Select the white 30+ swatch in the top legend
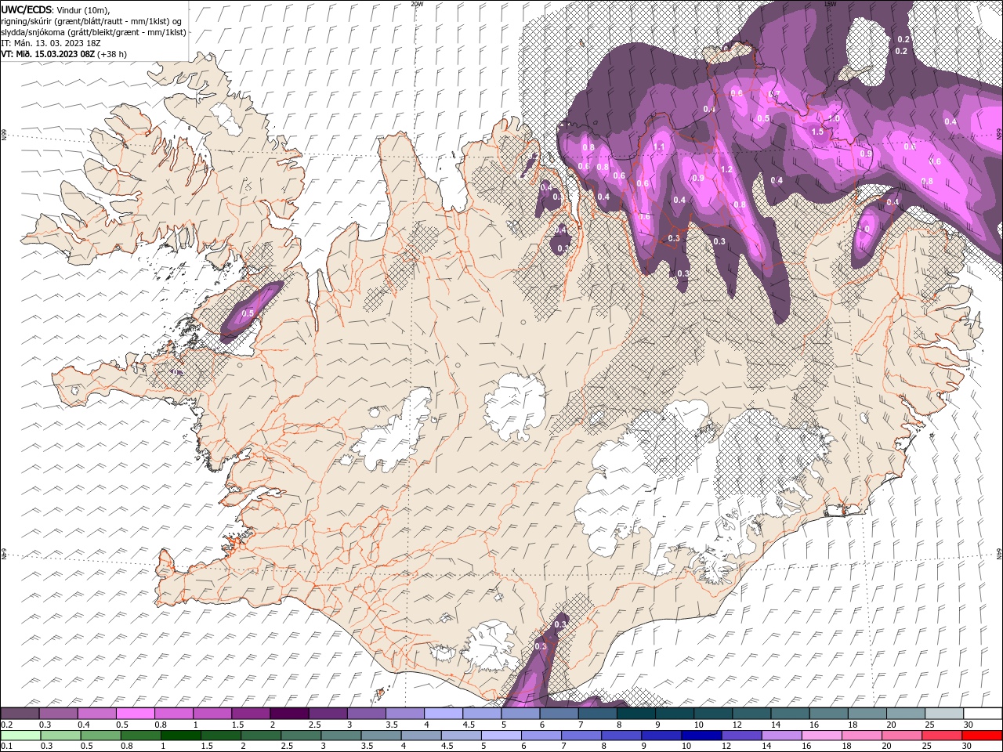1003x752 pixels. pos(983,714)
